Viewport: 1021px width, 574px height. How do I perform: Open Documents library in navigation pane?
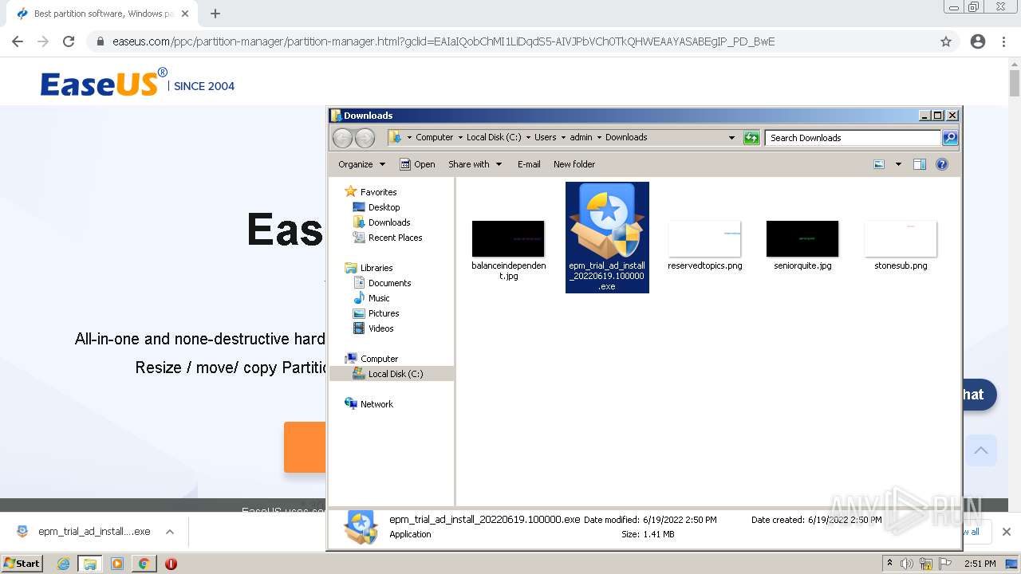click(389, 283)
